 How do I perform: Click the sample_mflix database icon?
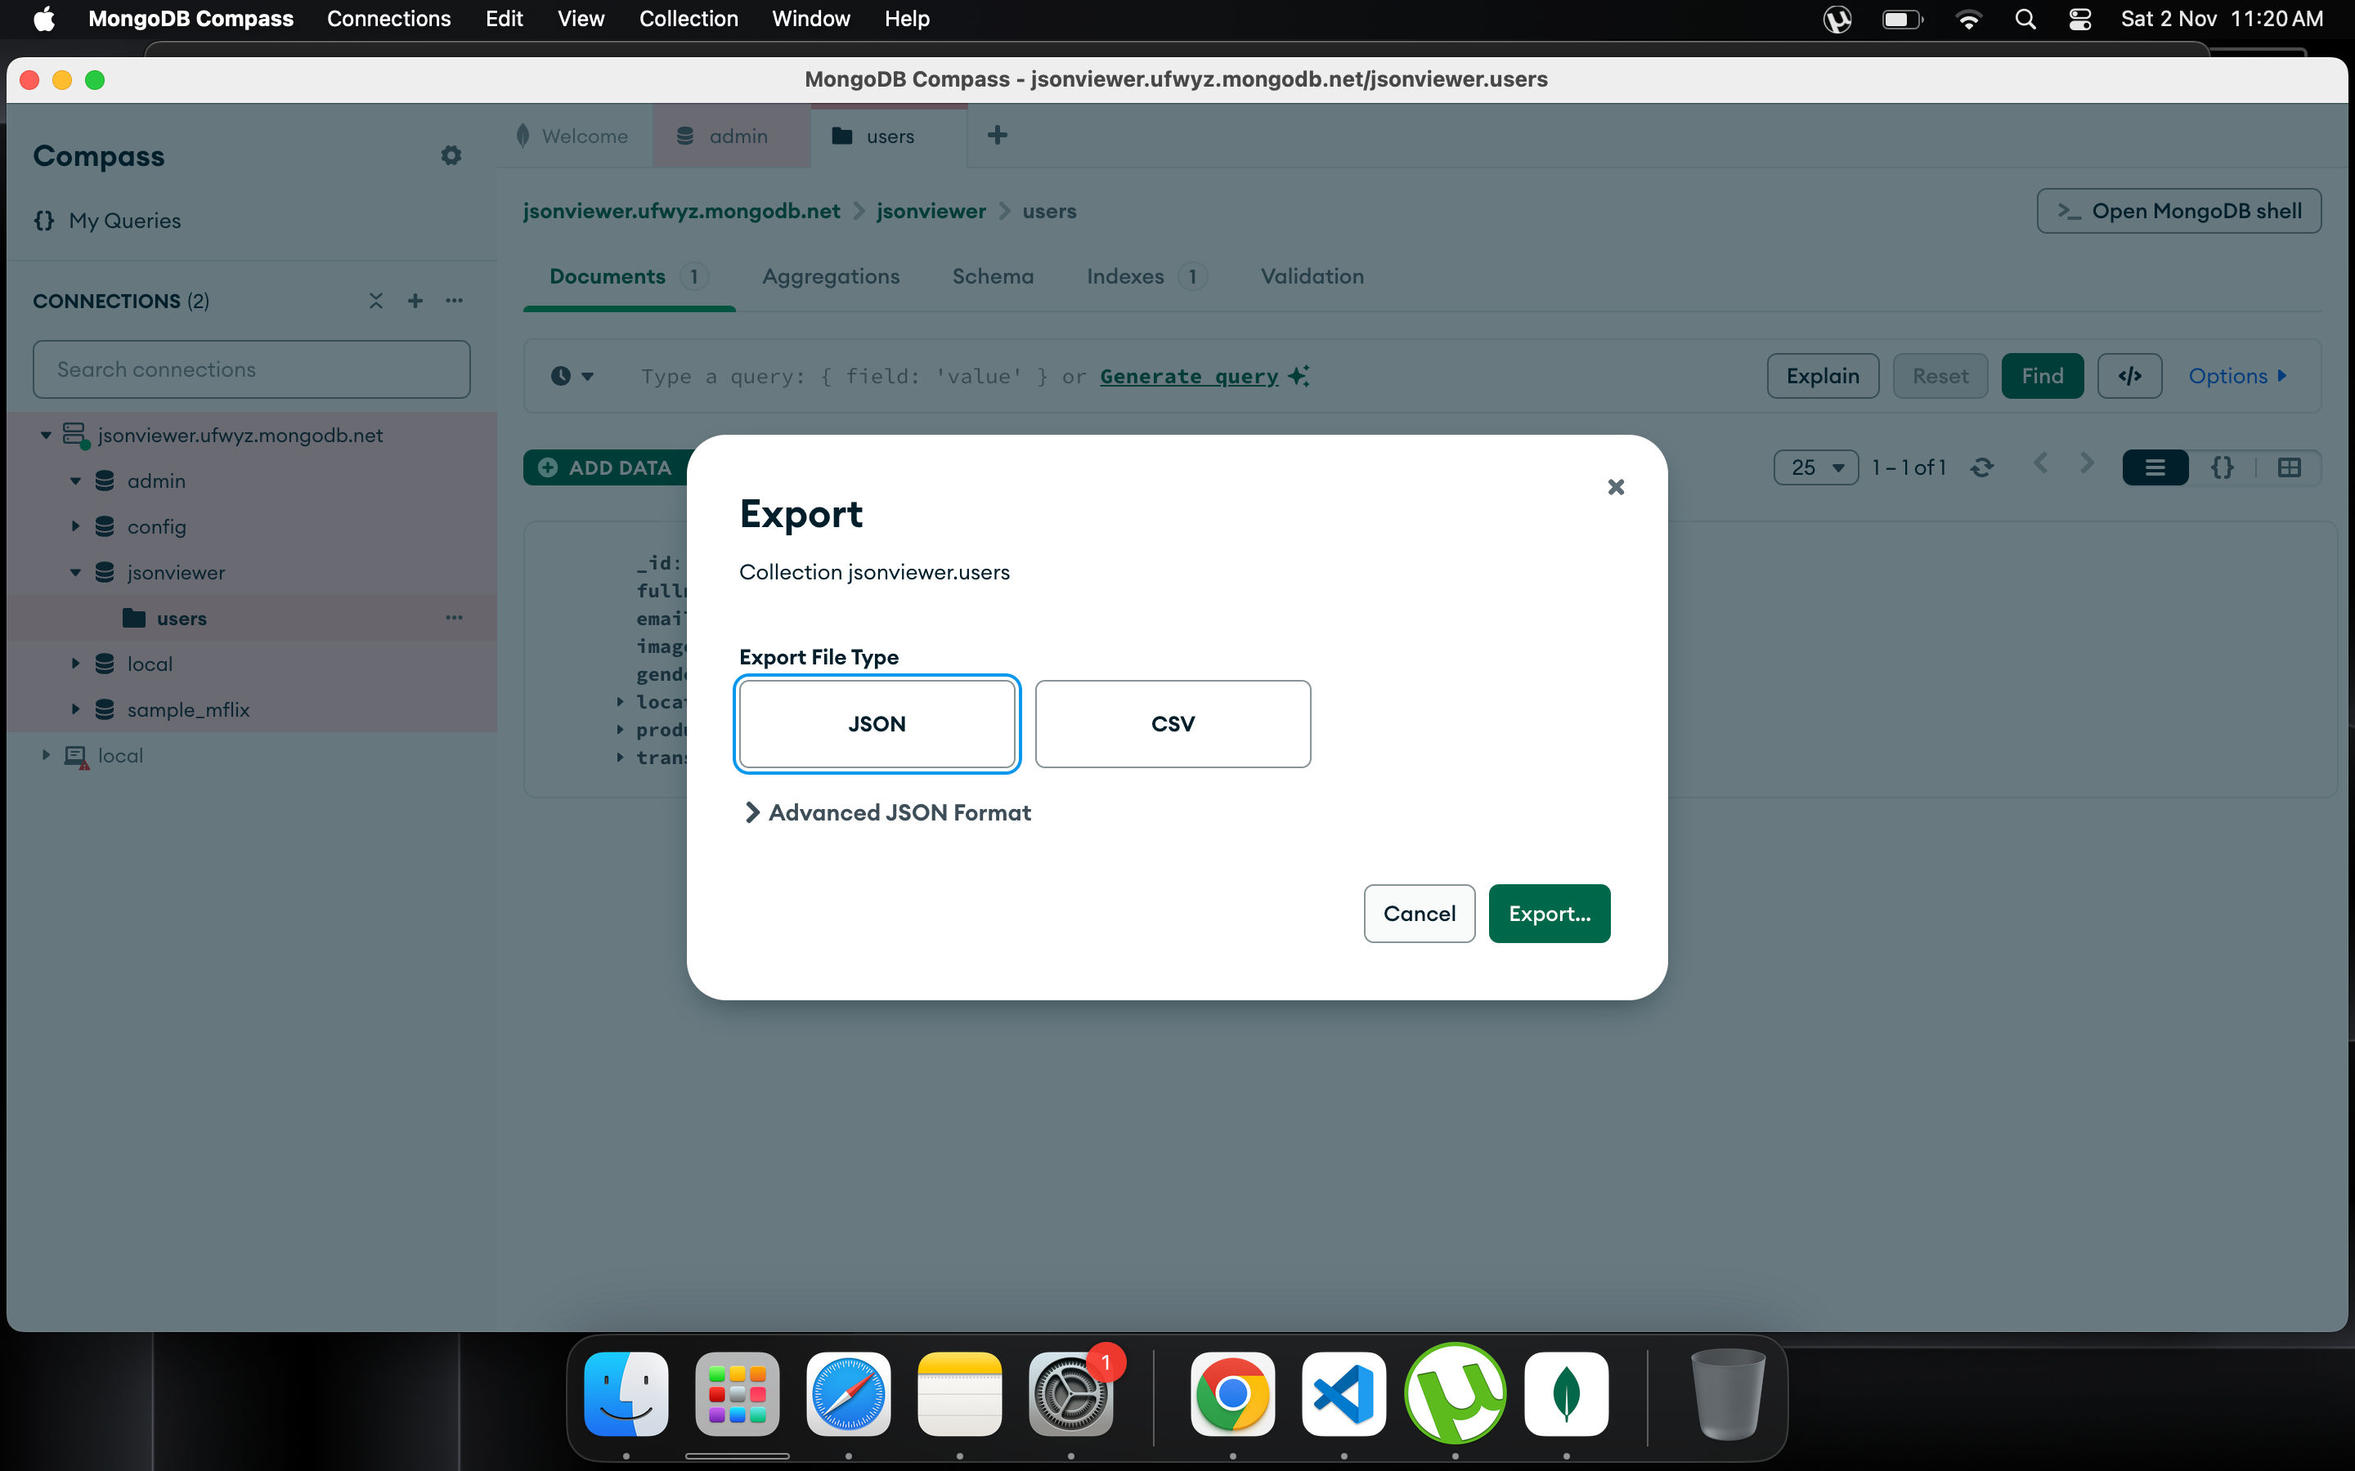[105, 709]
